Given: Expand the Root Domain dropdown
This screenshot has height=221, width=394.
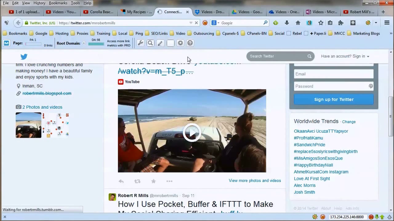Looking at the screenshot, I should click(x=84, y=43).
